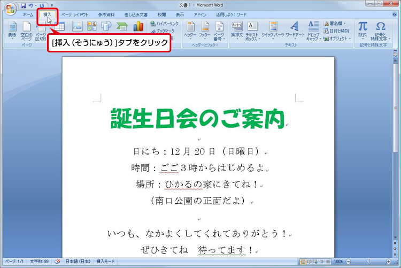
Task: Open the Office Button menu
Action: tap(11, 9)
